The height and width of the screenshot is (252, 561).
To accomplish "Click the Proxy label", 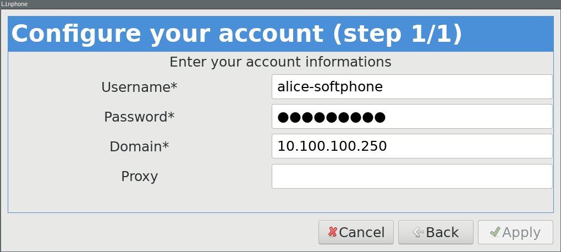I will [139, 176].
